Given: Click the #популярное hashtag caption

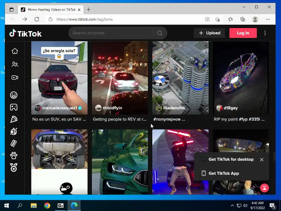Looking at the screenshot, I should coord(167,119).
